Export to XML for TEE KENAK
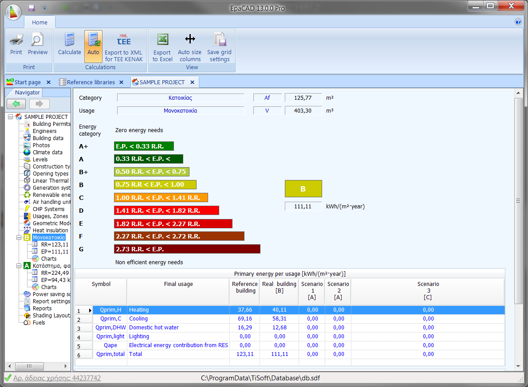Image resolution: width=528 pixels, height=387 pixels. 124,47
